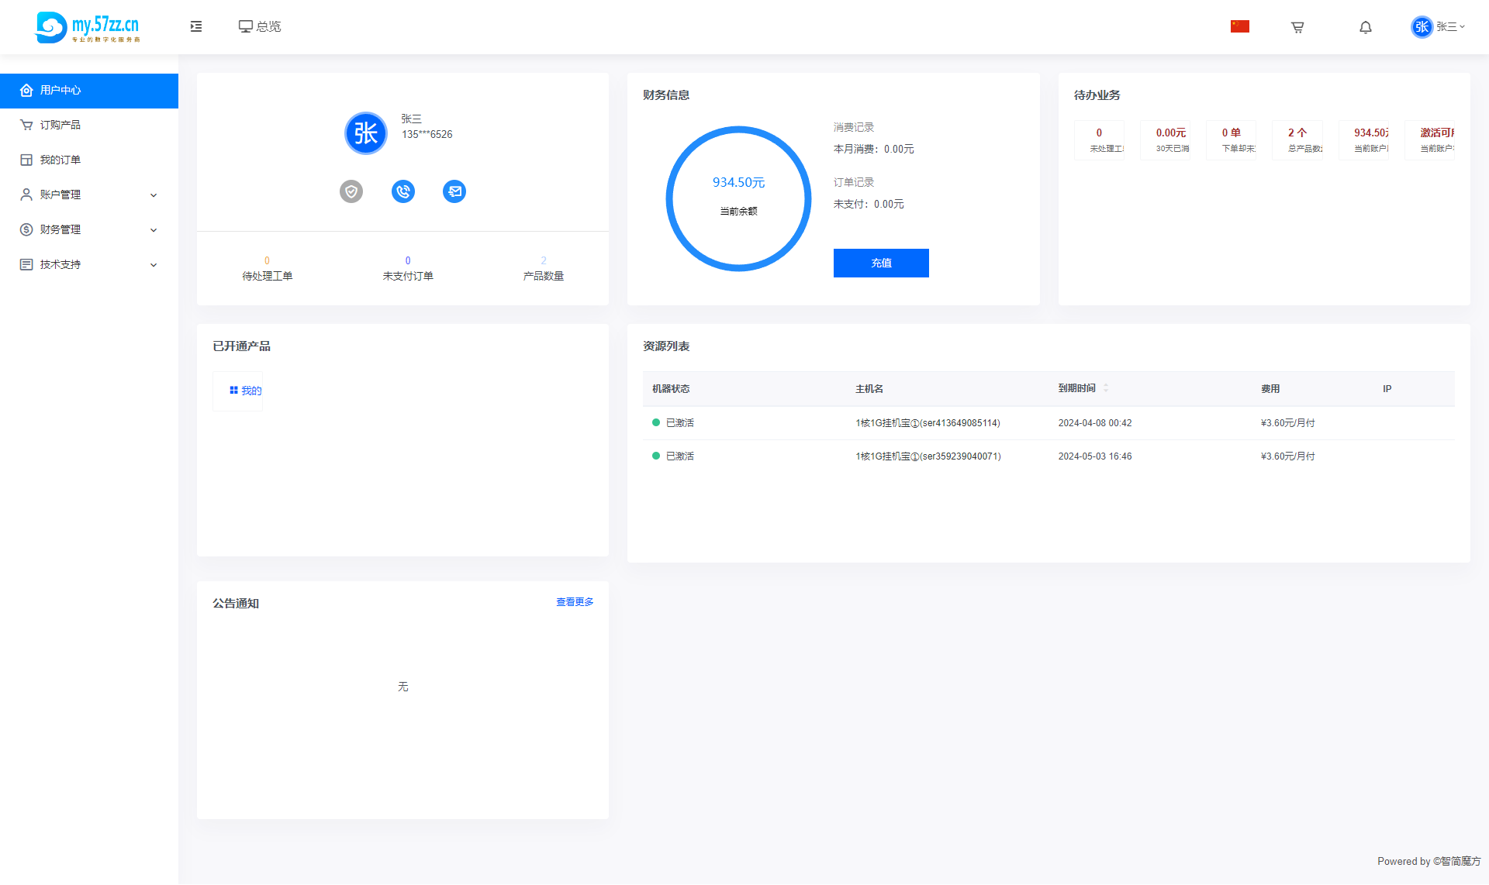Open the 总览 overview tab
1489x885 pixels.
point(260,26)
